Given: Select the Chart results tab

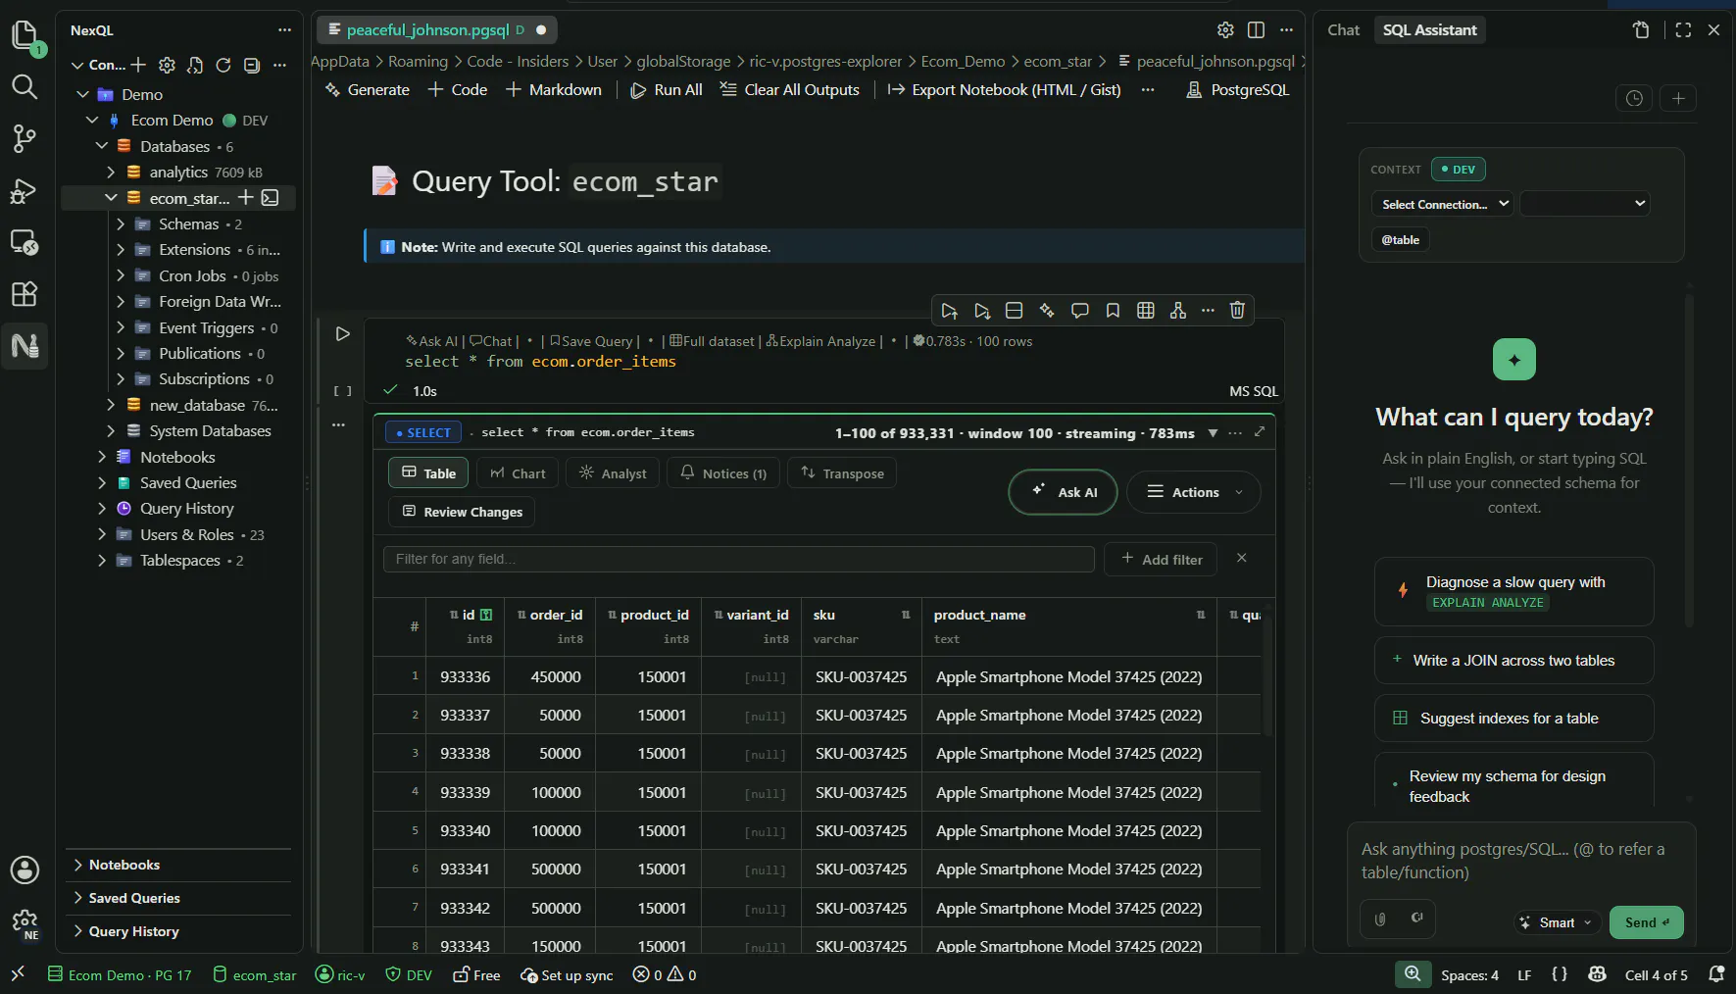Looking at the screenshot, I should (518, 473).
